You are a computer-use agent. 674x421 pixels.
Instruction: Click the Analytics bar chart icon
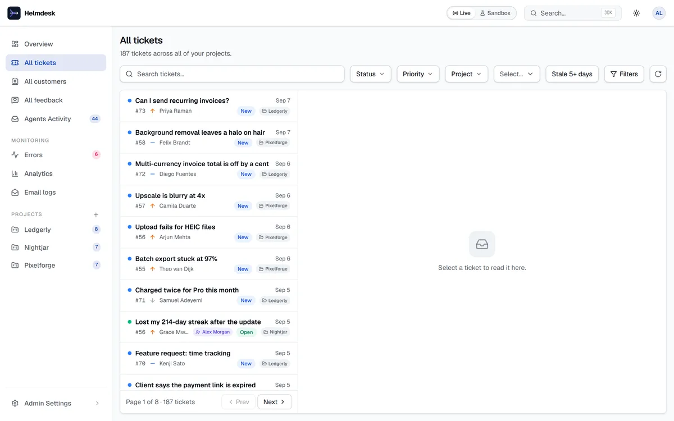tap(15, 173)
